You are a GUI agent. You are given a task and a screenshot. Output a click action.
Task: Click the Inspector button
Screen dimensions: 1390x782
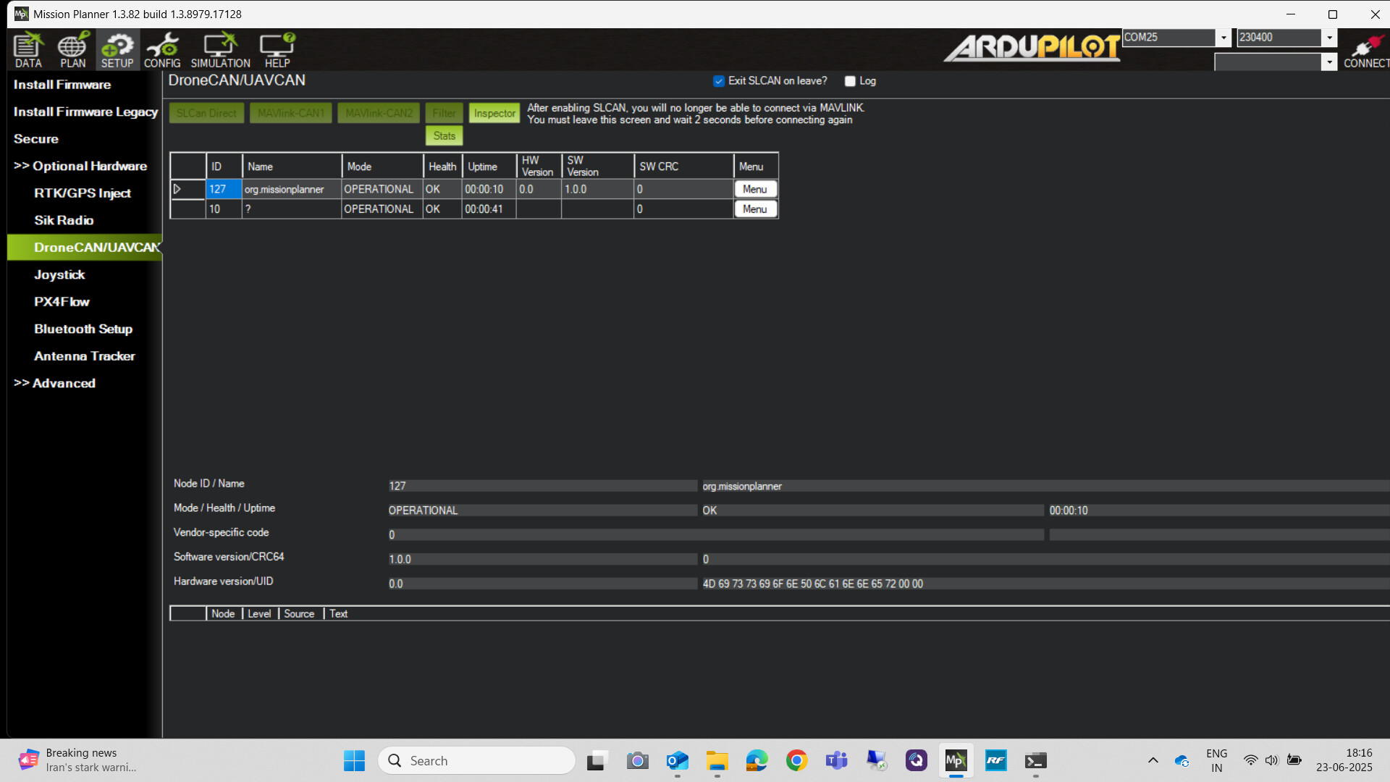click(x=494, y=113)
